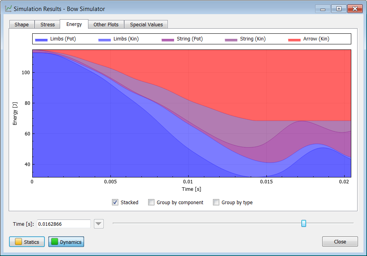Click the Arrow (Kin) red legend swatch
The width and height of the screenshot is (367, 256).
tap(294, 40)
